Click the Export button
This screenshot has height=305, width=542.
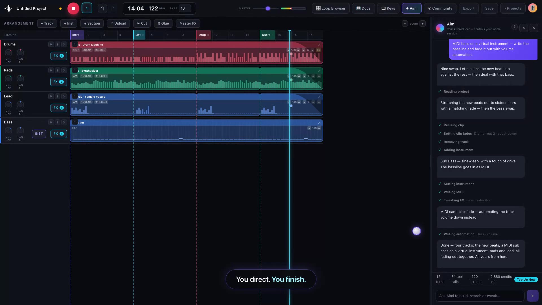click(469, 8)
